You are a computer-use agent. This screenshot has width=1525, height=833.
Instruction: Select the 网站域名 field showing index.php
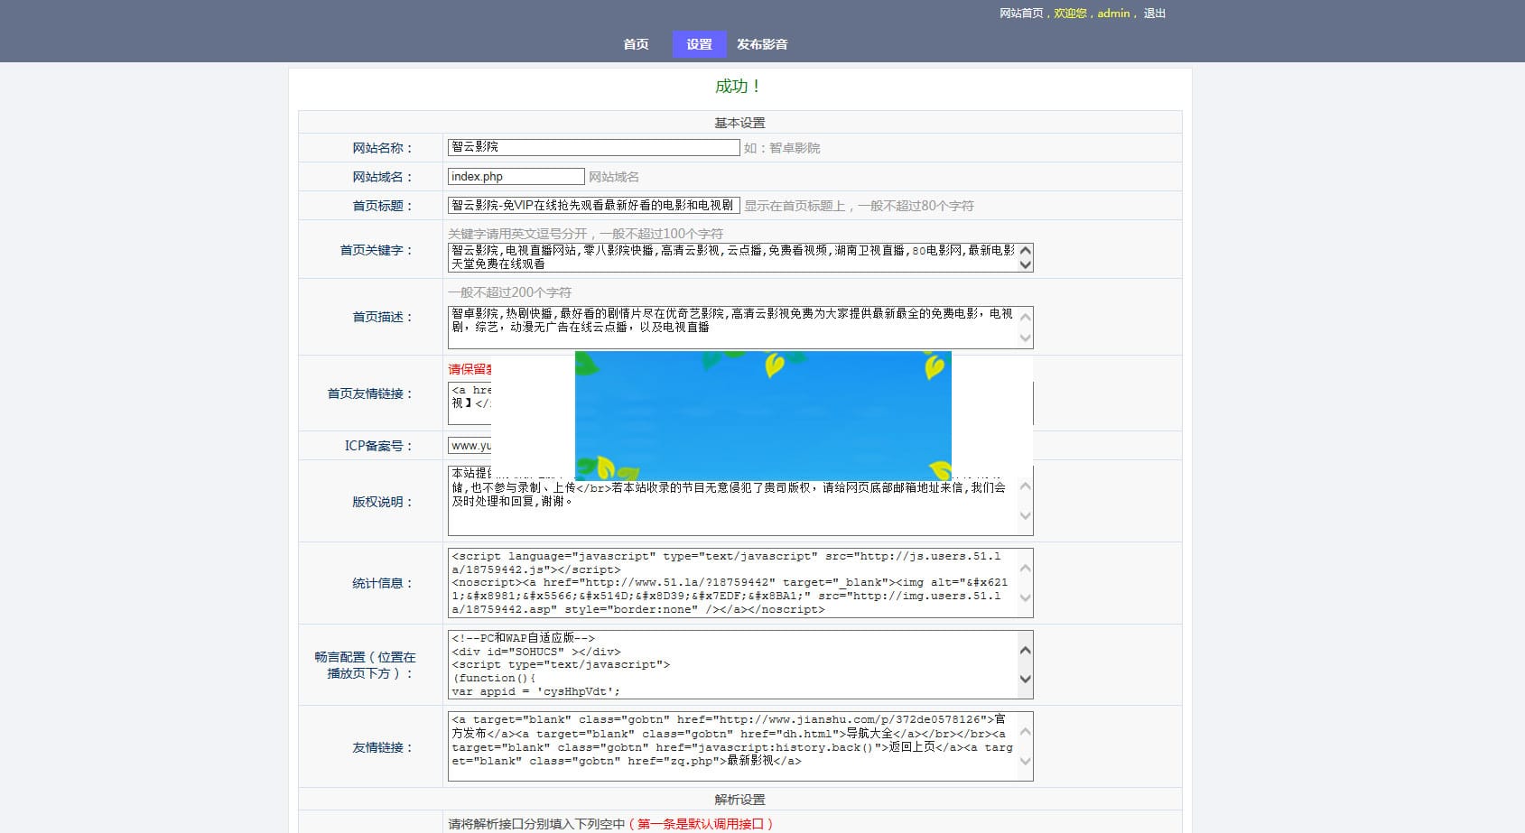click(515, 176)
